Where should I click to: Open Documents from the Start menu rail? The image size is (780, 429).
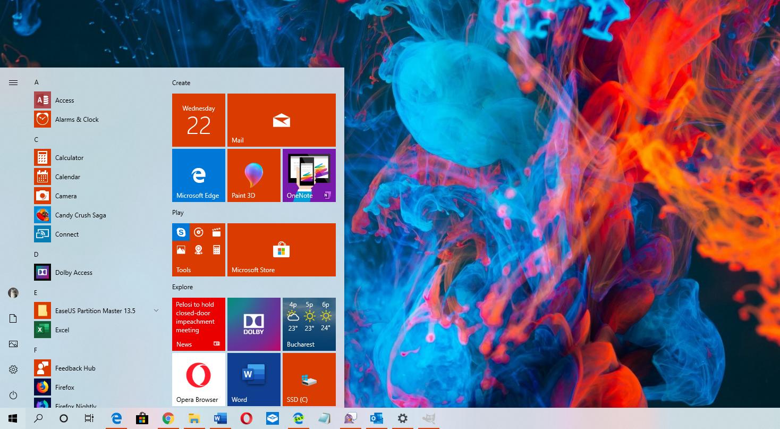pyautogui.click(x=13, y=318)
